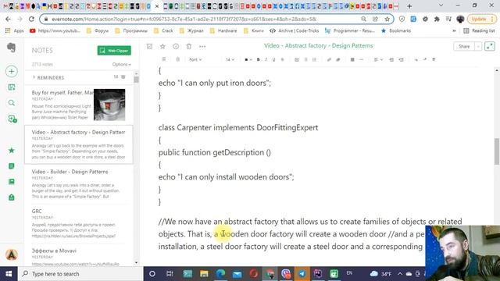
Task: Toggle italic formatting
Action: pos(266,59)
